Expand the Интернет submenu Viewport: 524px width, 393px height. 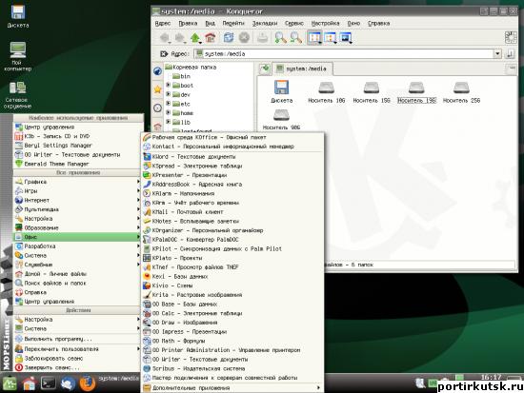tap(77, 200)
